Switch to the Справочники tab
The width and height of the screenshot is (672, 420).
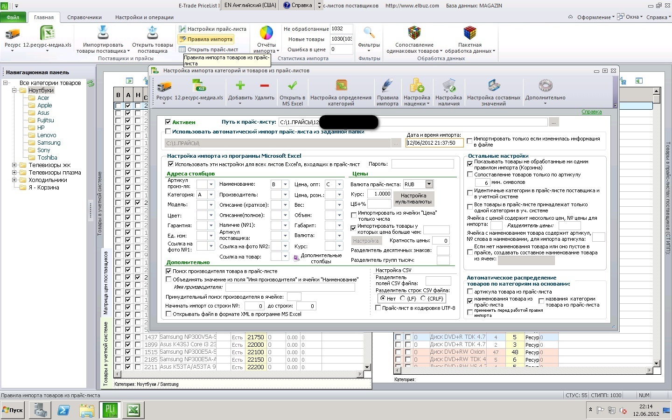[84, 17]
